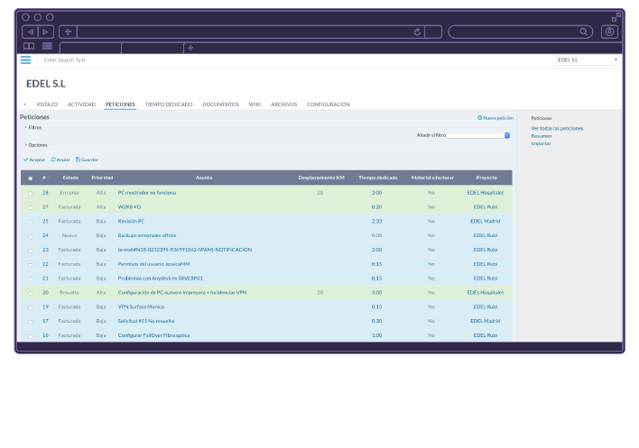Screen dimensions: 639x448
Task: Open petition PC mostrador no funciona
Action: [x=147, y=192]
